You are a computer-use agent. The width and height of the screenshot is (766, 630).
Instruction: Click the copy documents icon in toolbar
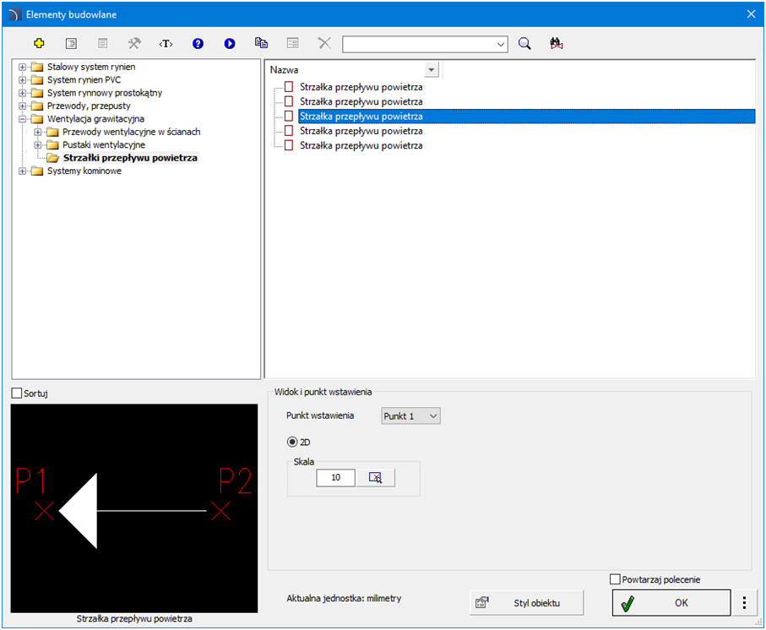pyautogui.click(x=261, y=43)
